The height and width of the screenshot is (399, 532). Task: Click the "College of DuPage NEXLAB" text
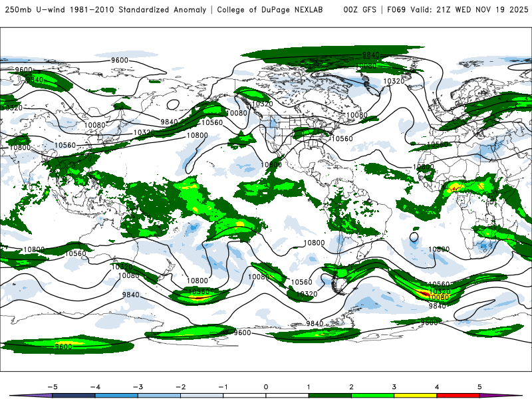[270, 9]
